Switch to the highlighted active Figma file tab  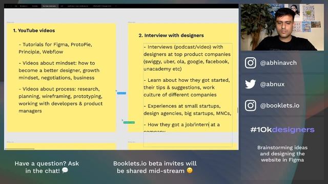click(x=50, y=6)
